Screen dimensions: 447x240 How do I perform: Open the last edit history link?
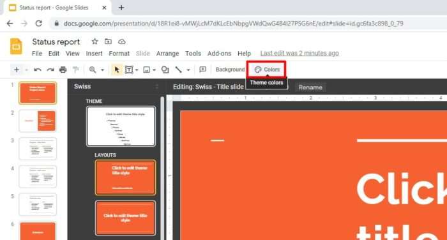point(299,54)
